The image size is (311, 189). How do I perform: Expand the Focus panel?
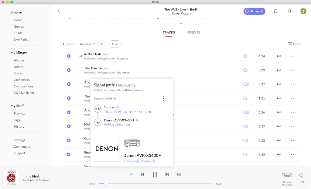[69, 44]
